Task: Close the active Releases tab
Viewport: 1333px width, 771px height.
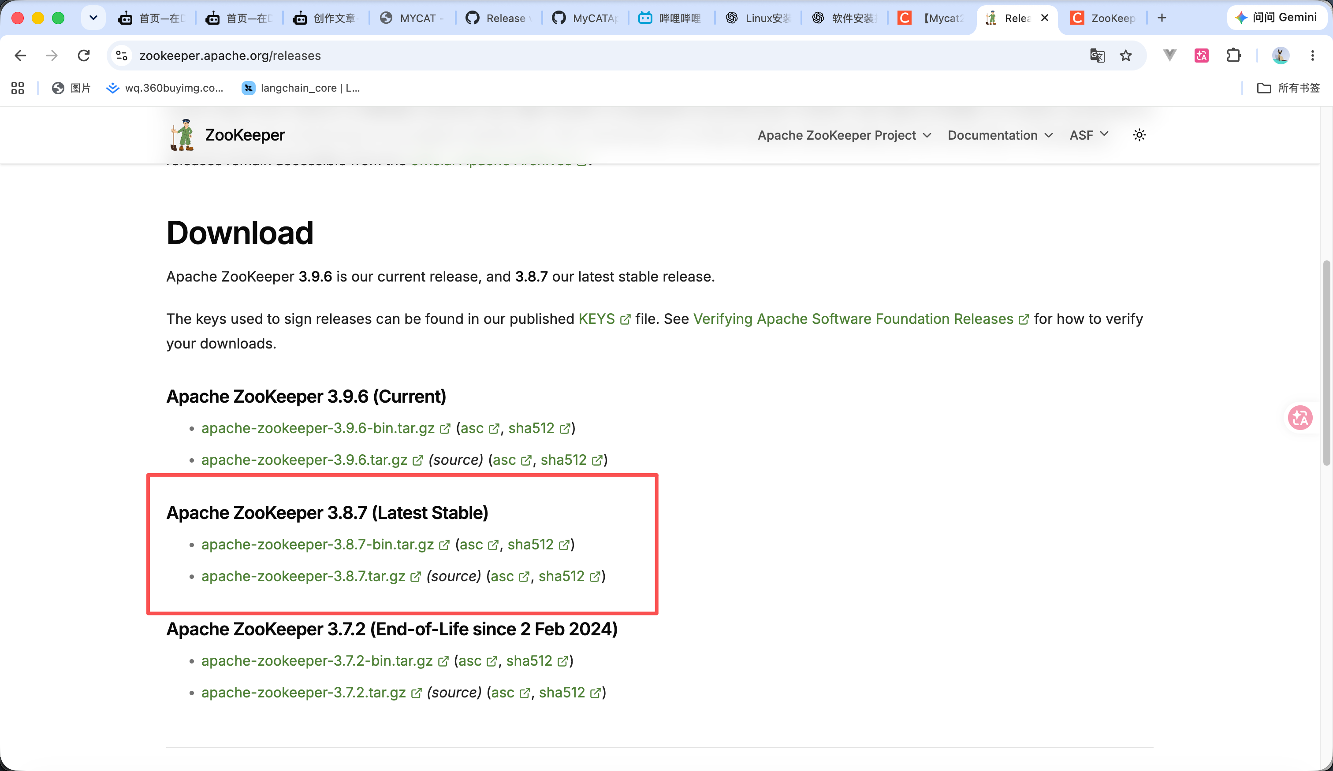Action: 1045,18
